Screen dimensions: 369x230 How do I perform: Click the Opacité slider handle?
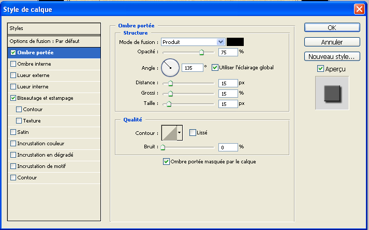coord(201,52)
